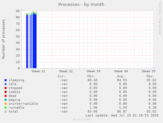Select the 'sleeping' legend label
The height and width of the screenshot is (123, 163).
tap(16, 80)
